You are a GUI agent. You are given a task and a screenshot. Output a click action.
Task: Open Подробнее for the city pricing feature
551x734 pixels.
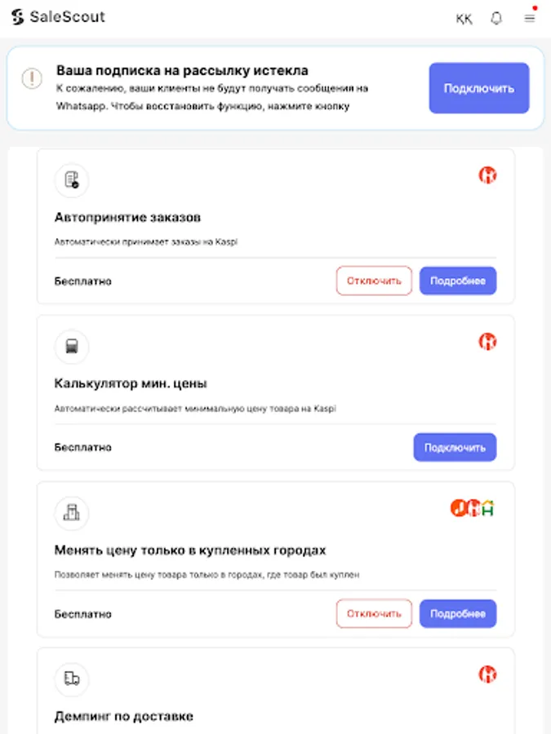click(458, 613)
